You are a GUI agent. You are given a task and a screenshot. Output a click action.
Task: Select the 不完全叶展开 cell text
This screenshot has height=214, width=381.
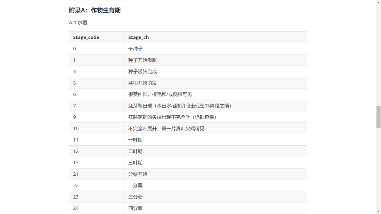point(166,129)
